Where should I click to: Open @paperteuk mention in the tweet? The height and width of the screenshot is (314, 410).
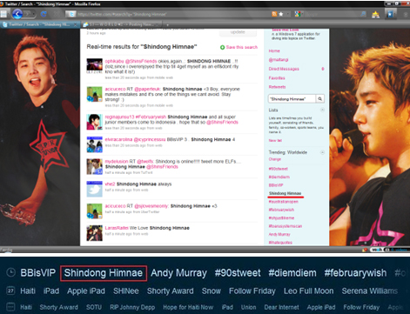pyautogui.click(x=147, y=89)
